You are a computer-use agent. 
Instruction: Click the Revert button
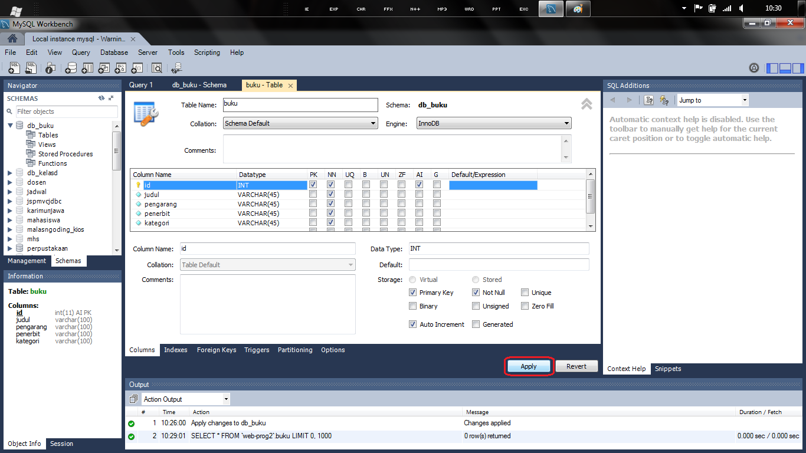click(576, 366)
